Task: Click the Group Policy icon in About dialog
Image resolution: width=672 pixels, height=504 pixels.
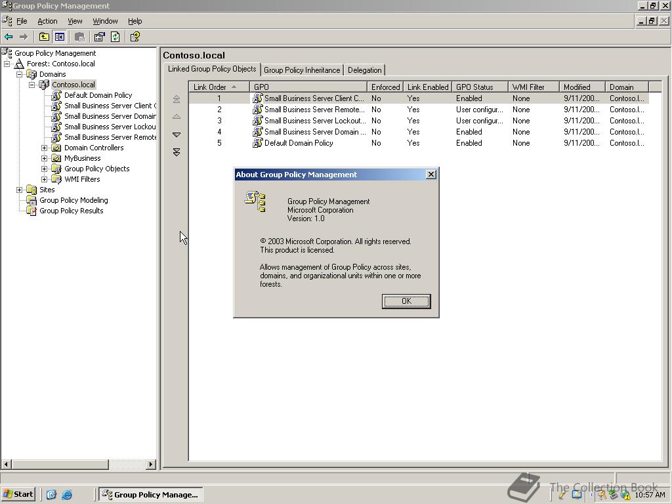Action: pos(255,201)
